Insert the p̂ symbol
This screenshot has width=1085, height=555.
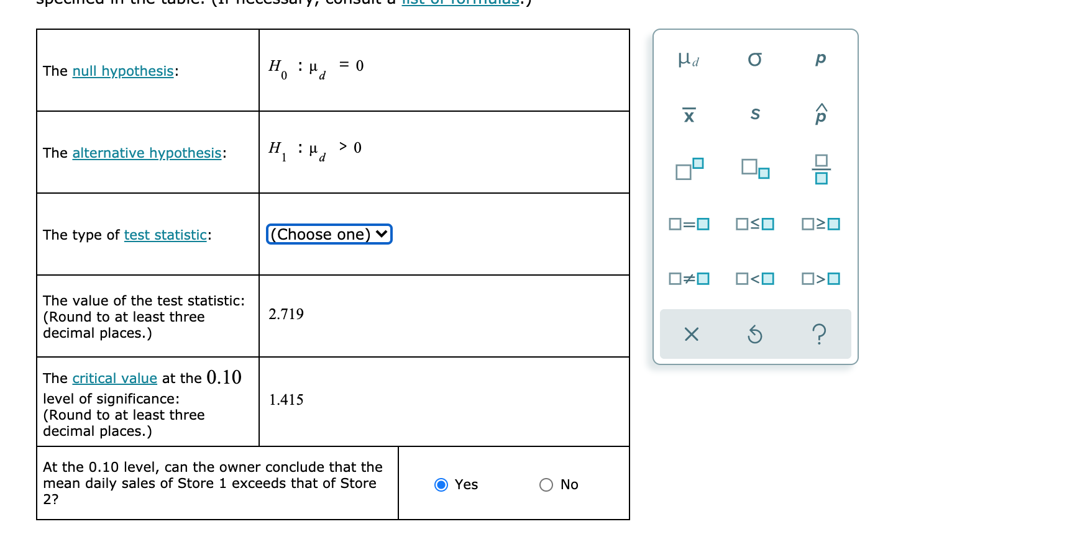[x=820, y=114]
